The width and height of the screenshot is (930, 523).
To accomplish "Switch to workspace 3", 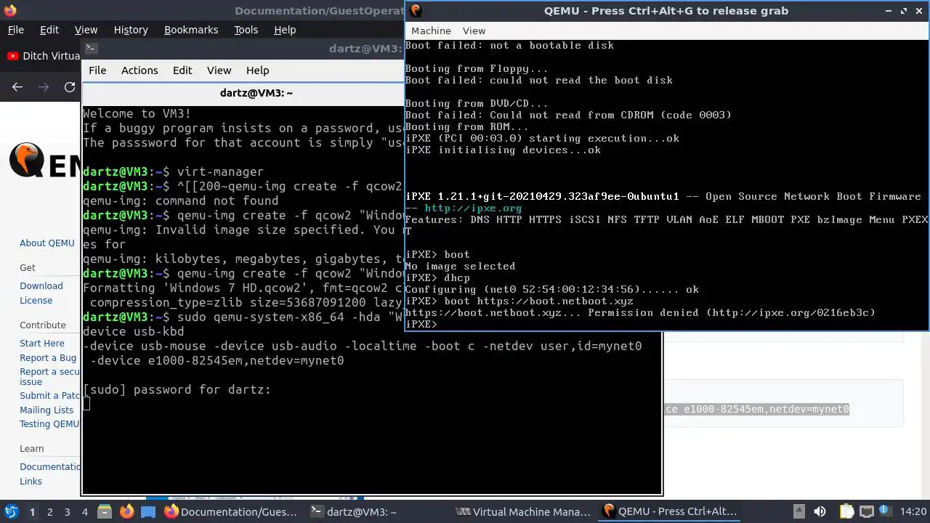I will pos(67,512).
